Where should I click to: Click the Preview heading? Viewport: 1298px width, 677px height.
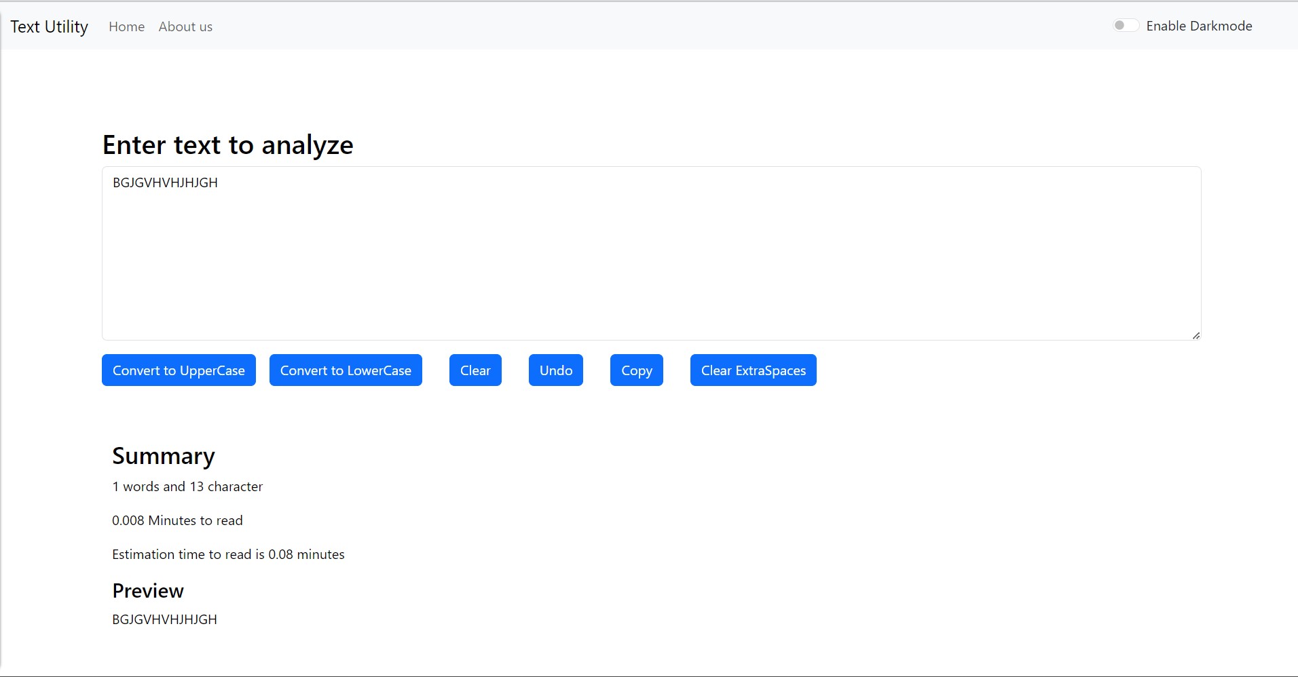coord(148,590)
